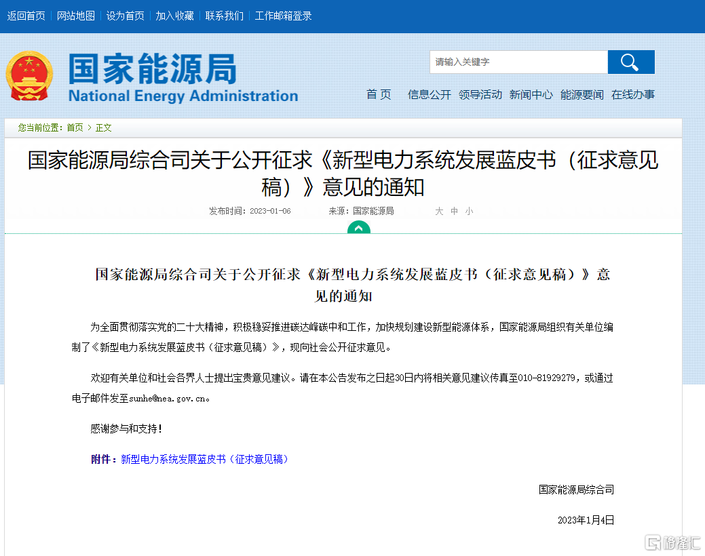Click the green collapse arrow icon
The width and height of the screenshot is (705, 556).
click(x=359, y=227)
